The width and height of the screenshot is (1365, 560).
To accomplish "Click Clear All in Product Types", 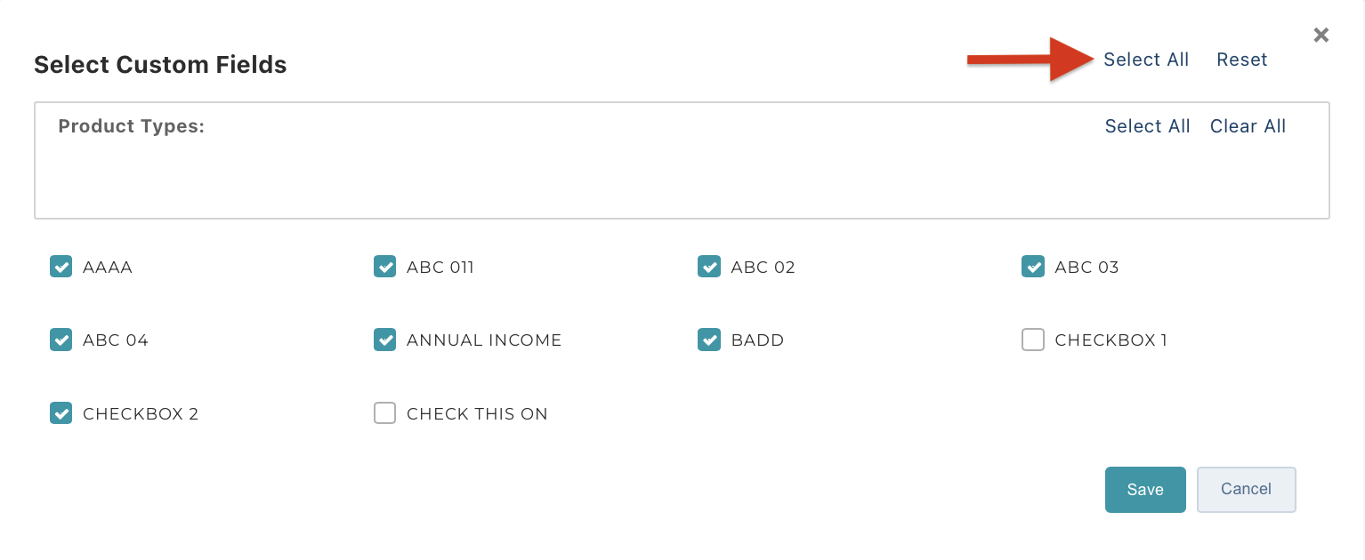I will click(1248, 126).
